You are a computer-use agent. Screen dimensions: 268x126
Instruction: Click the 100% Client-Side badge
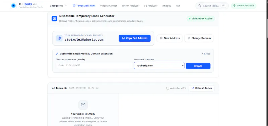(244, 6)
